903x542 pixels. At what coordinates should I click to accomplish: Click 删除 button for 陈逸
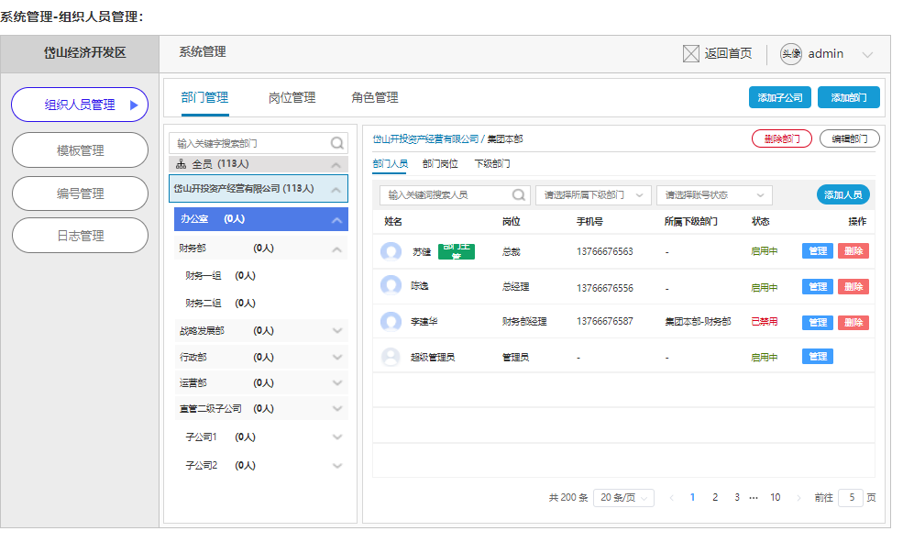click(853, 287)
